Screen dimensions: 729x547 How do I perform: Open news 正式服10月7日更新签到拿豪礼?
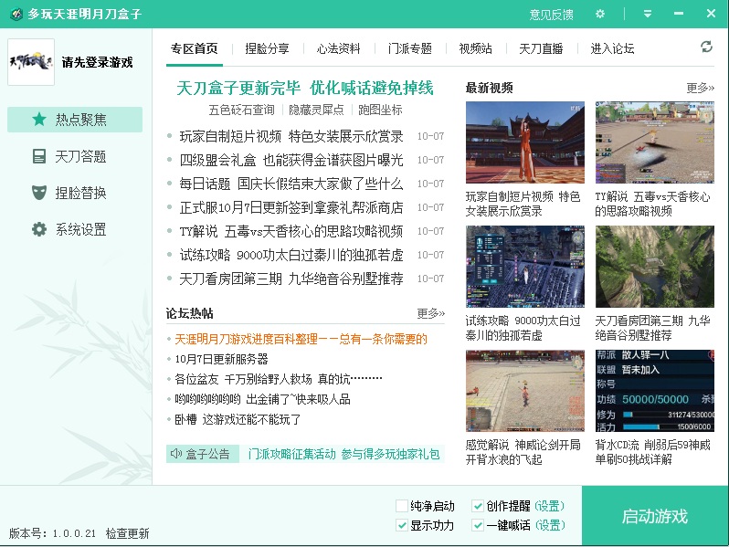[x=291, y=207]
